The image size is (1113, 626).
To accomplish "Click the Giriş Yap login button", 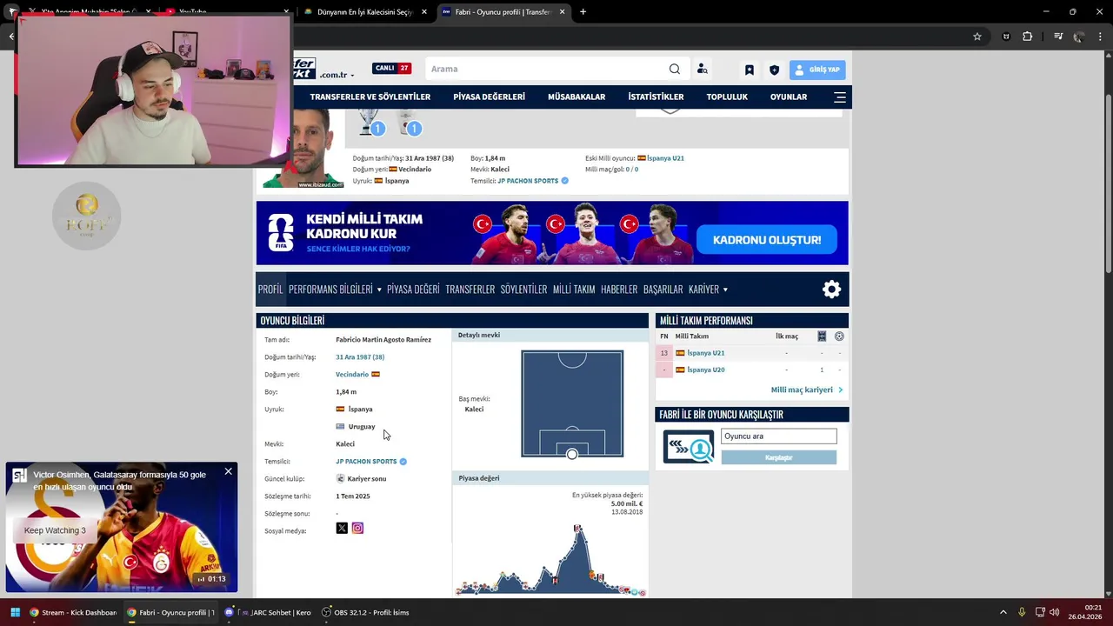I will pyautogui.click(x=817, y=70).
